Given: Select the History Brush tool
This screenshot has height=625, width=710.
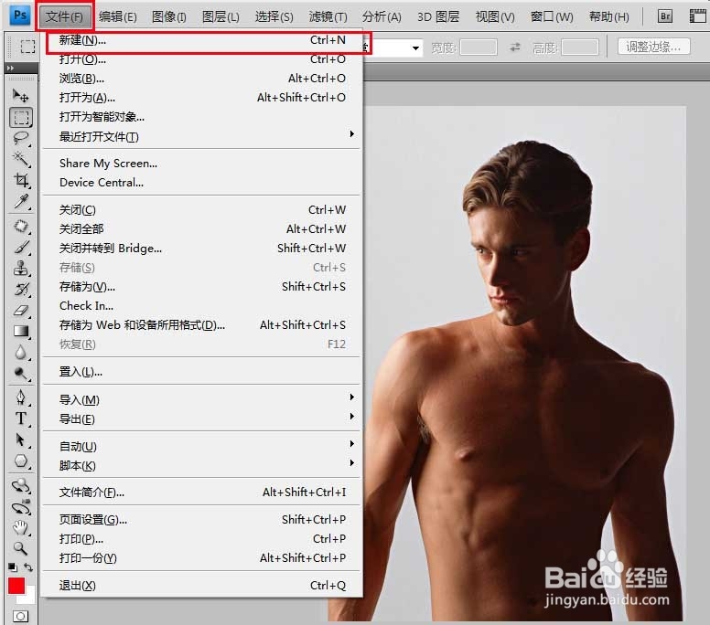Looking at the screenshot, I should (x=21, y=289).
